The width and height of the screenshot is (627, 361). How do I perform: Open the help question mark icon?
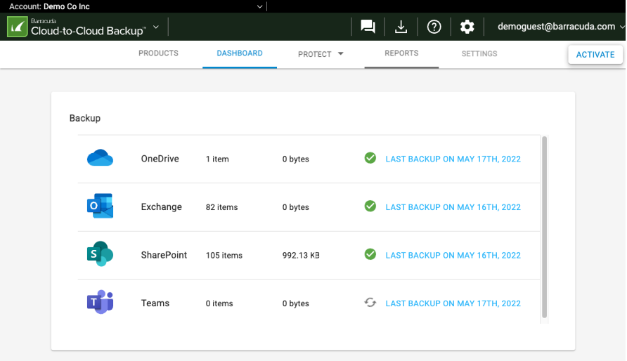(434, 27)
